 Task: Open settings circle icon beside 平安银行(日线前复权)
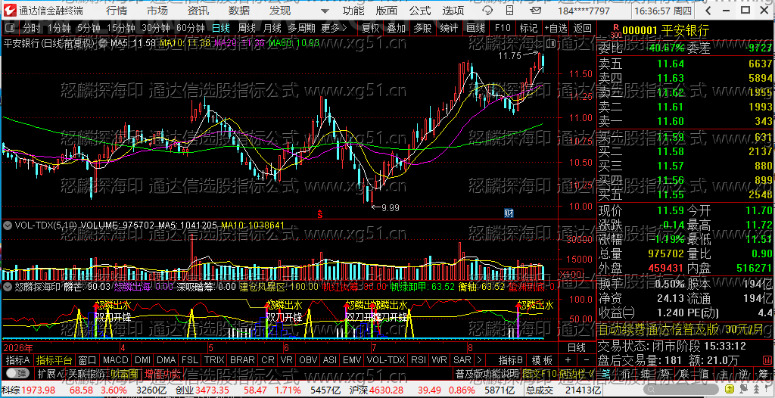coord(103,44)
